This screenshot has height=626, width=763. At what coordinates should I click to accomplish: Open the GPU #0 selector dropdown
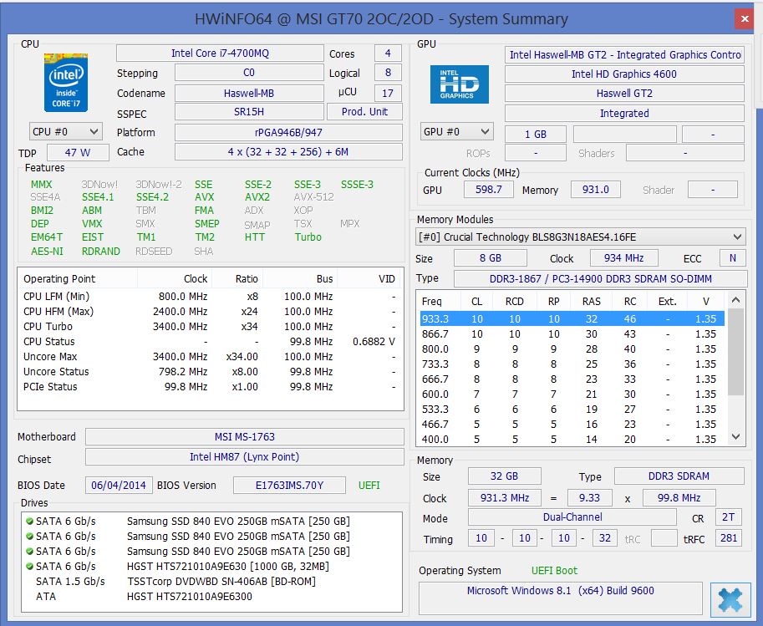[x=456, y=131]
